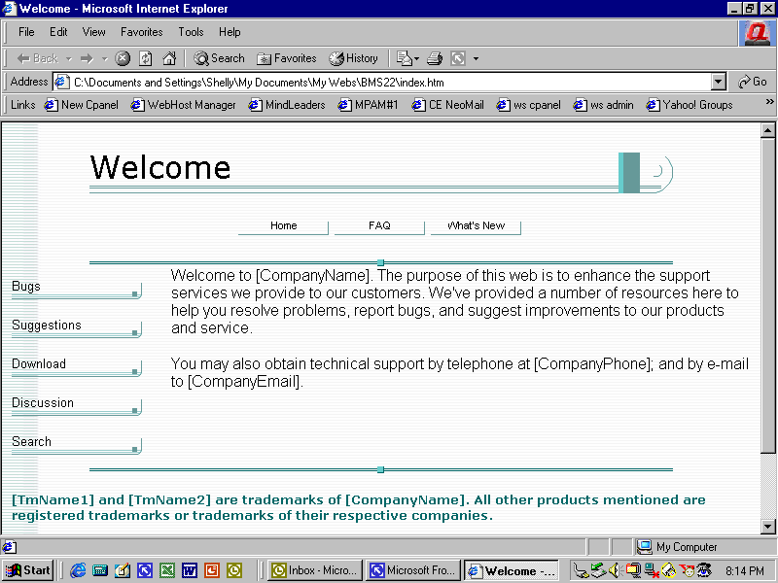Image resolution: width=778 pixels, height=583 pixels.
Task: Open the History toolbar button
Action: click(x=353, y=58)
